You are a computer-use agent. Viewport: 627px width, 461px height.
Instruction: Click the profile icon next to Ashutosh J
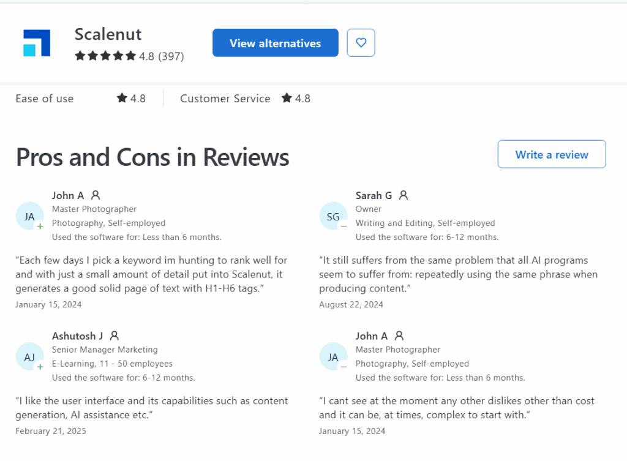coord(114,335)
